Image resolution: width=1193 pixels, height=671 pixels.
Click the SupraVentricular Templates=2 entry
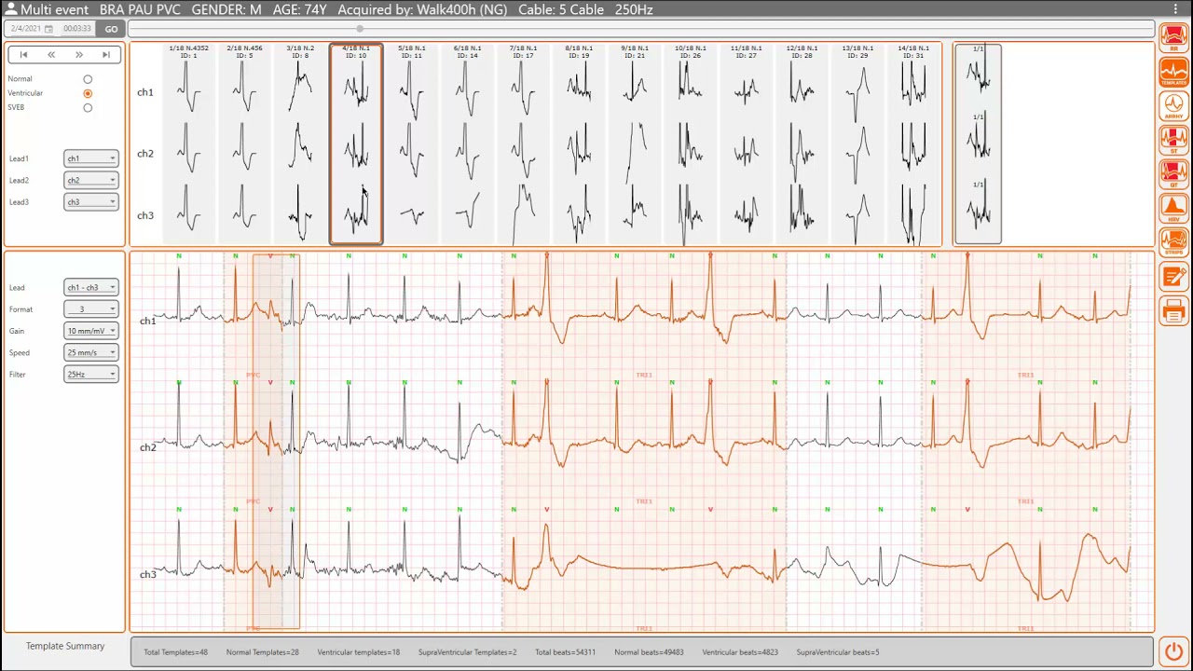[x=468, y=652]
